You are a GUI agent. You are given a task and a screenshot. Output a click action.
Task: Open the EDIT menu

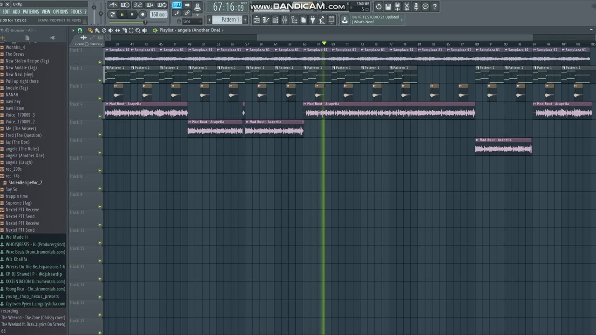(6, 12)
